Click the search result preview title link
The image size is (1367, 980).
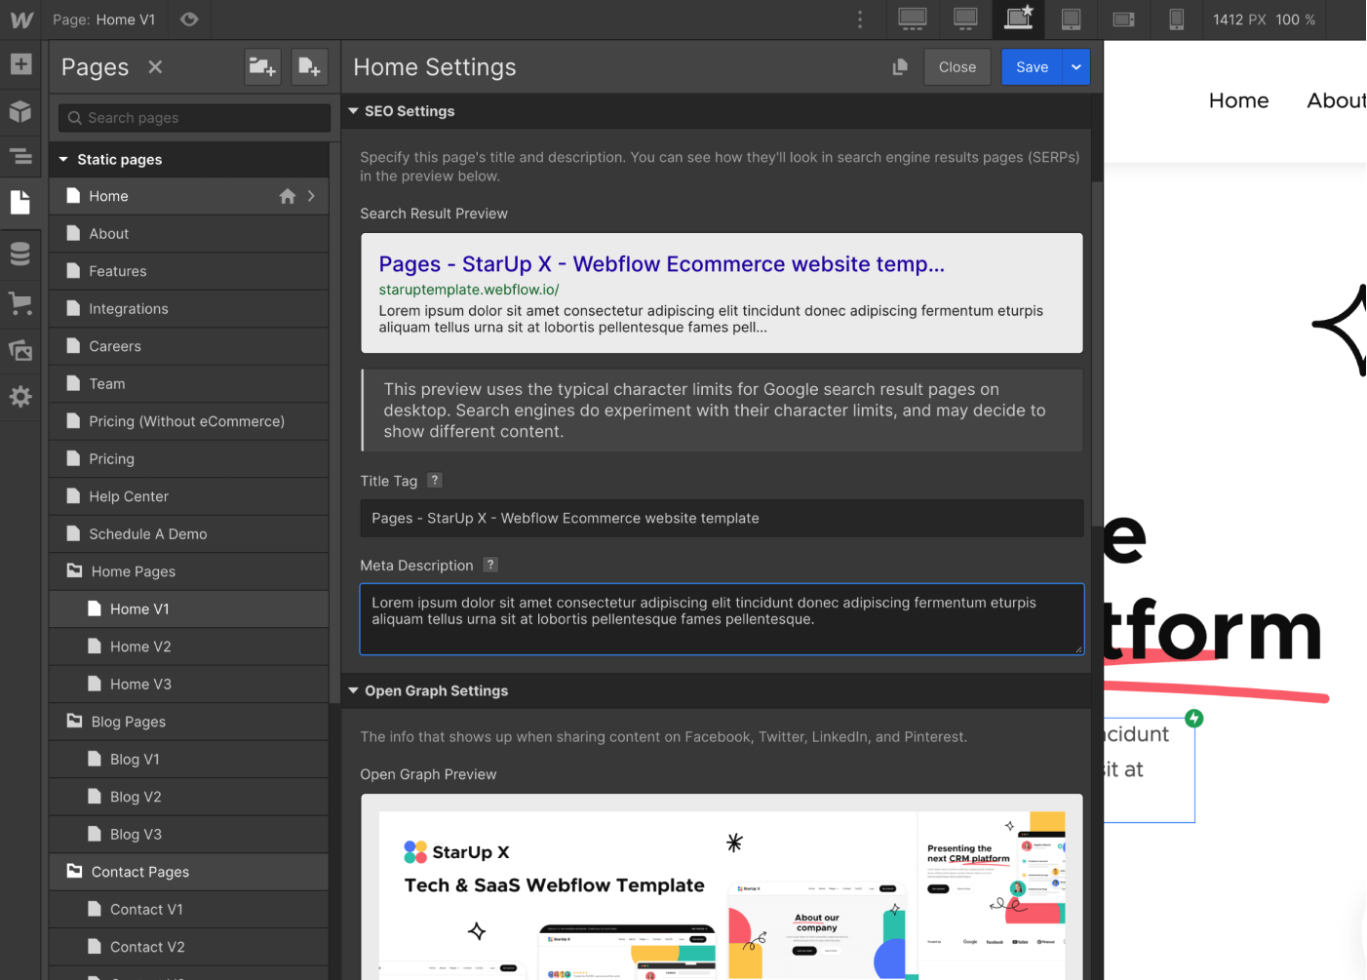(661, 264)
